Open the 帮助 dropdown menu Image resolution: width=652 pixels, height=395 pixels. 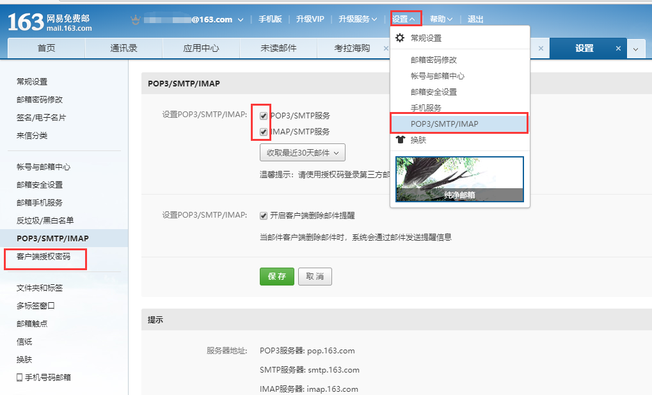441,19
